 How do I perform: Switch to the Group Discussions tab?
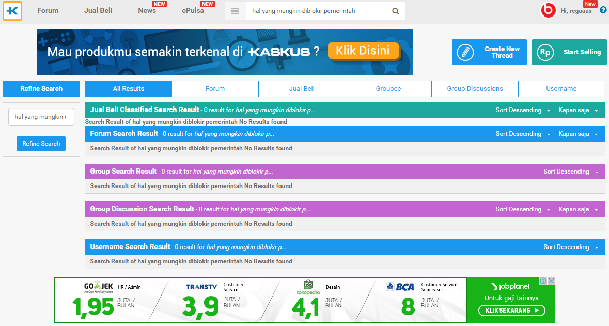point(475,88)
